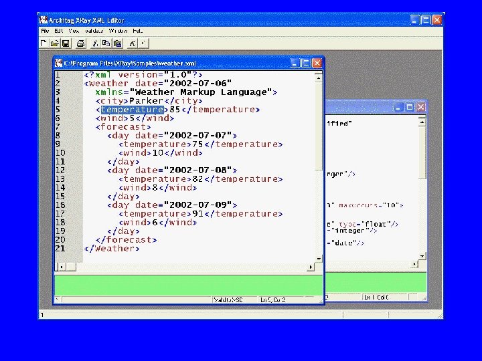
Task: Click the closing /Weather tag on line 21
Action: 112,248
